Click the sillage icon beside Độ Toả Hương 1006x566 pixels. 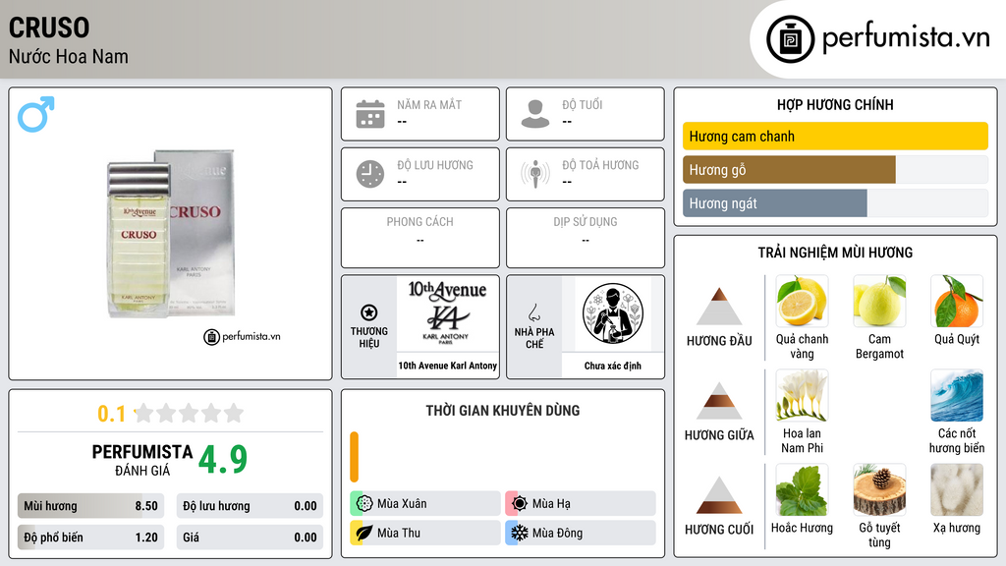[535, 174]
